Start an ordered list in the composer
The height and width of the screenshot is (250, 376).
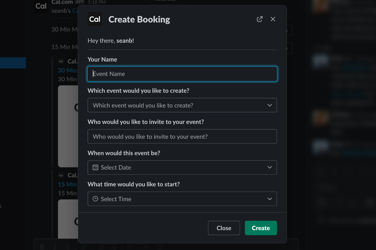pos(101,247)
